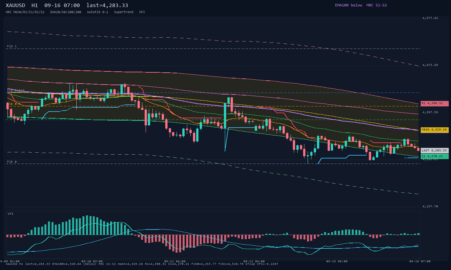Click the 09-16 07:00 timestamp in the chart title

coord(62,5)
